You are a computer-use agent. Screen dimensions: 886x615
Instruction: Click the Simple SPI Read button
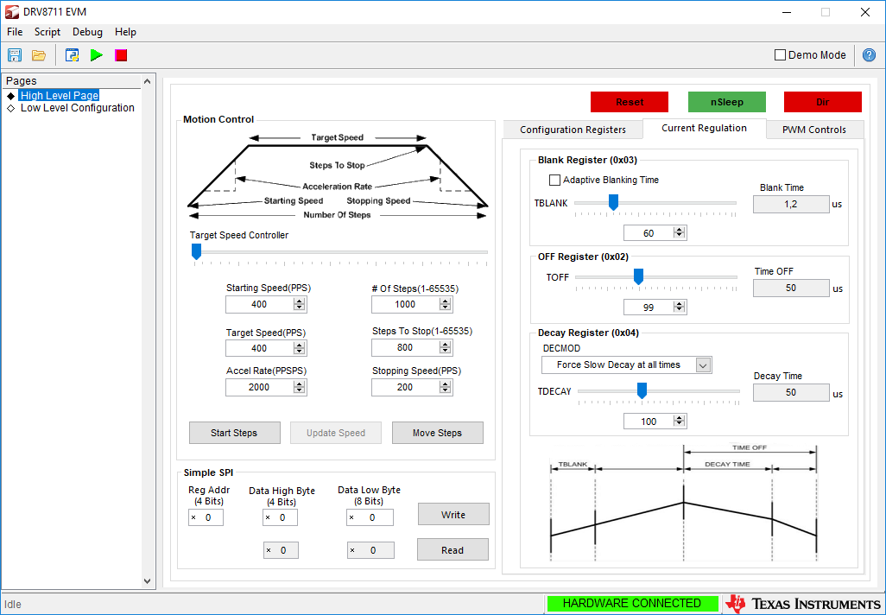pyautogui.click(x=452, y=550)
